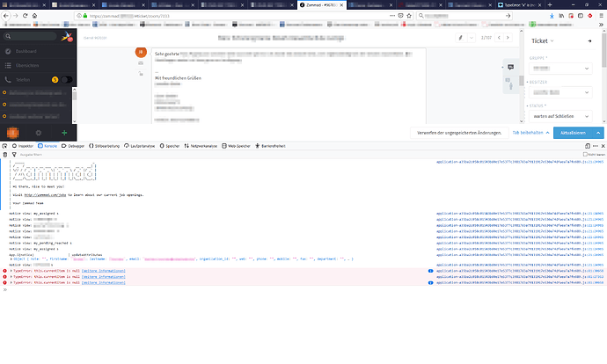
Task: Open the arrow beside Aktualisieren for macros
Action: pos(598,133)
